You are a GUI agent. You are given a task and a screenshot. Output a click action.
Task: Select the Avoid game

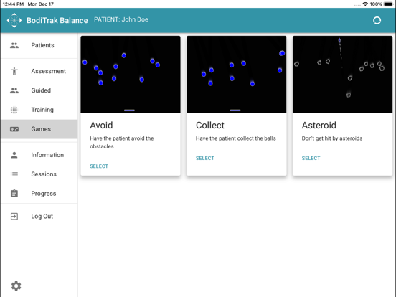99,166
